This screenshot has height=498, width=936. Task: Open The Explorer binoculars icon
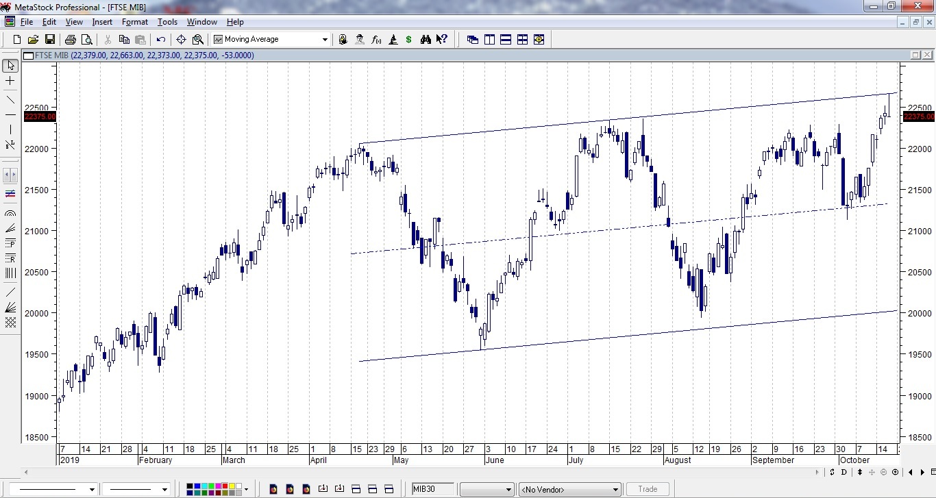point(426,40)
